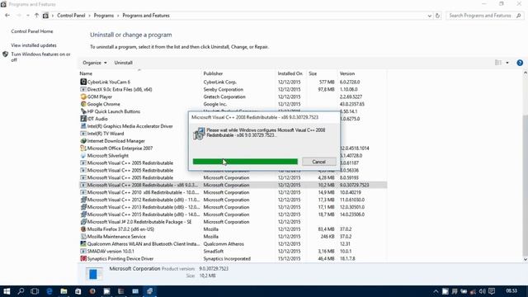The width and height of the screenshot is (528, 297).
Task: Open the Windows Start menu
Action: pos(7,291)
